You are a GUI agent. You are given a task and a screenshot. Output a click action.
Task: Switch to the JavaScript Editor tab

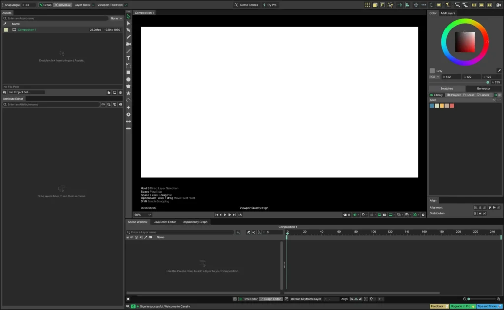pyautogui.click(x=164, y=222)
